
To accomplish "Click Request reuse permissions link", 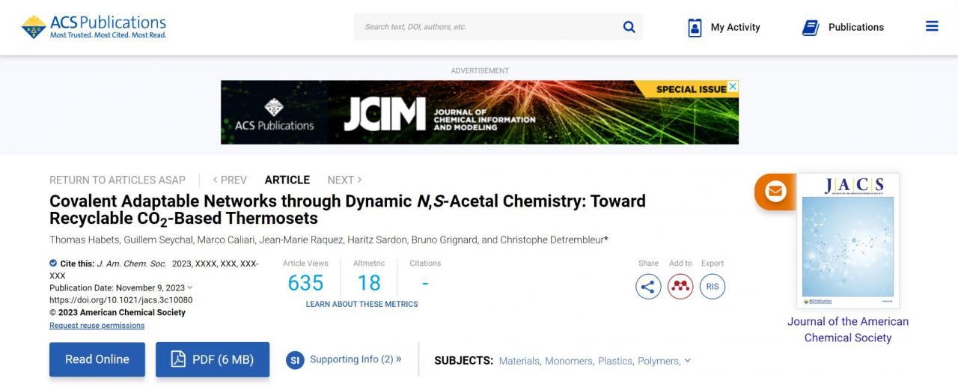I will (x=97, y=326).
